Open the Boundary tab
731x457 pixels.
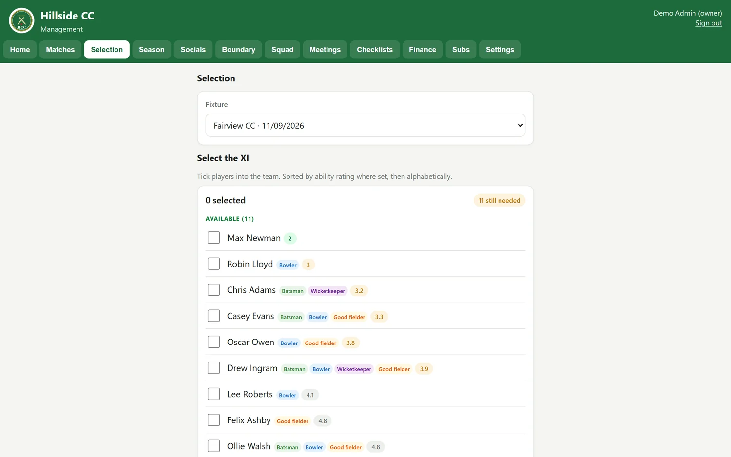tap(239, 50)
